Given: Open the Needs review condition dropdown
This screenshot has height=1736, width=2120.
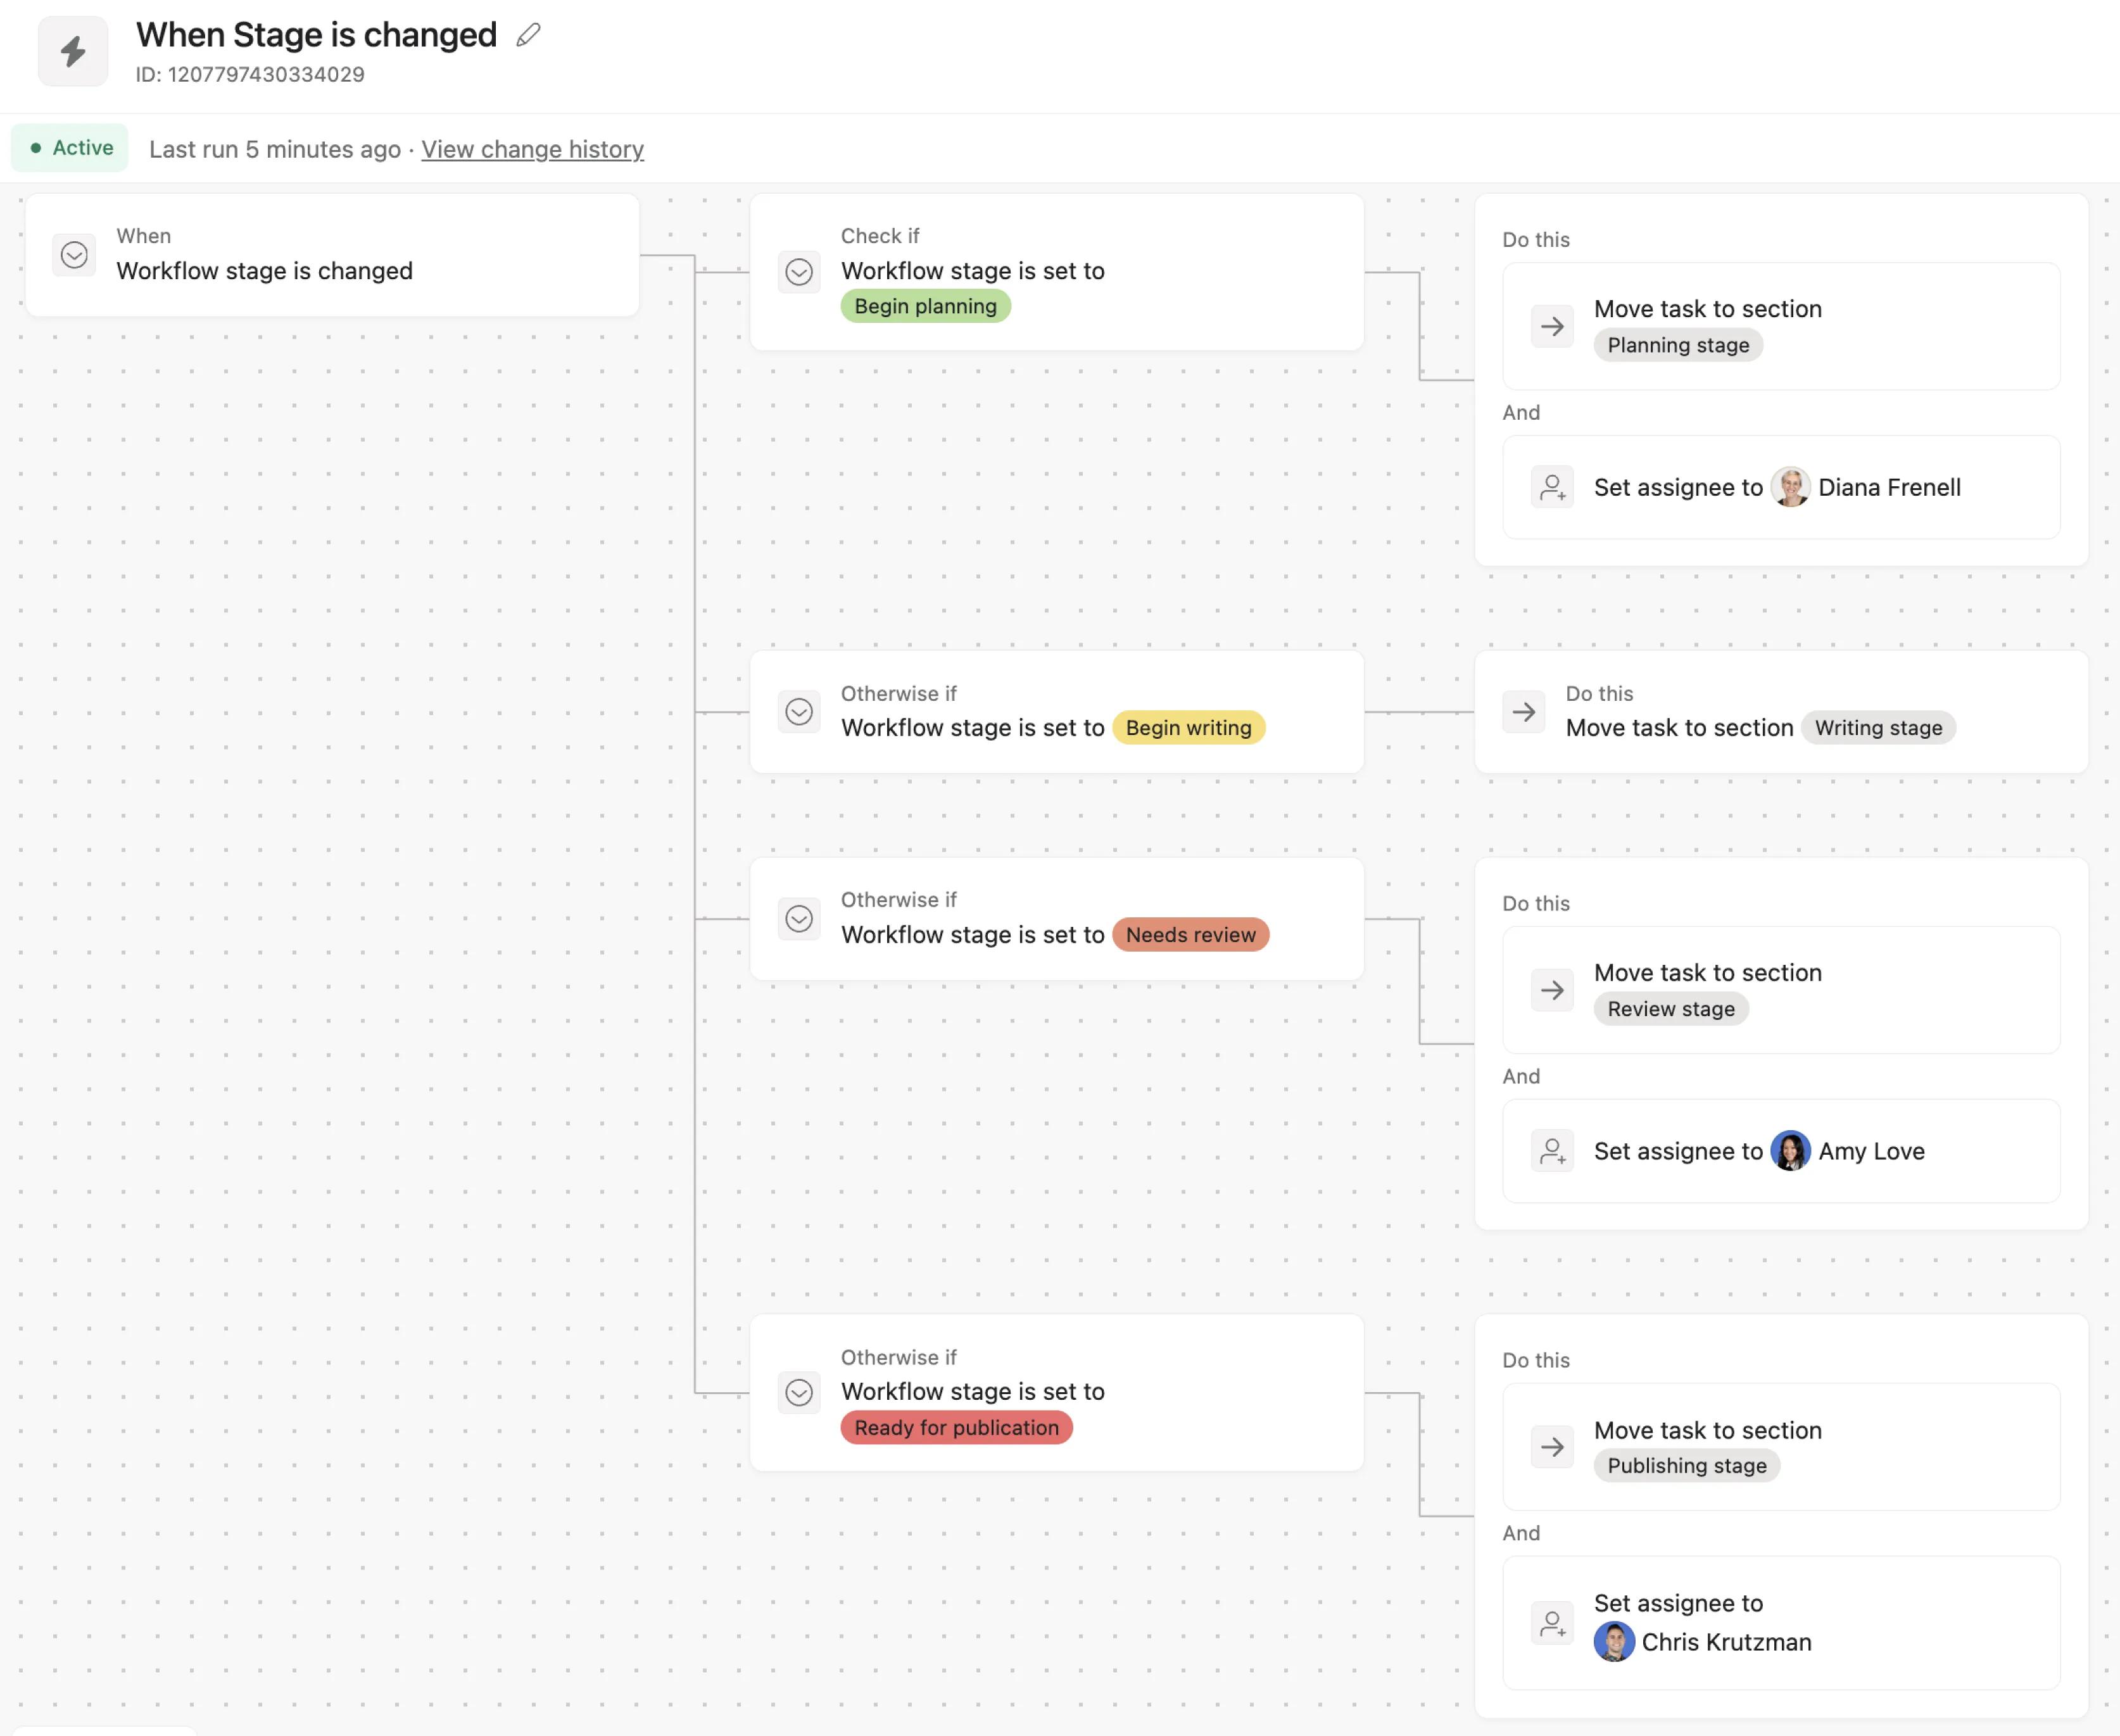Looking at the screenshot, I should coord(798,918).
